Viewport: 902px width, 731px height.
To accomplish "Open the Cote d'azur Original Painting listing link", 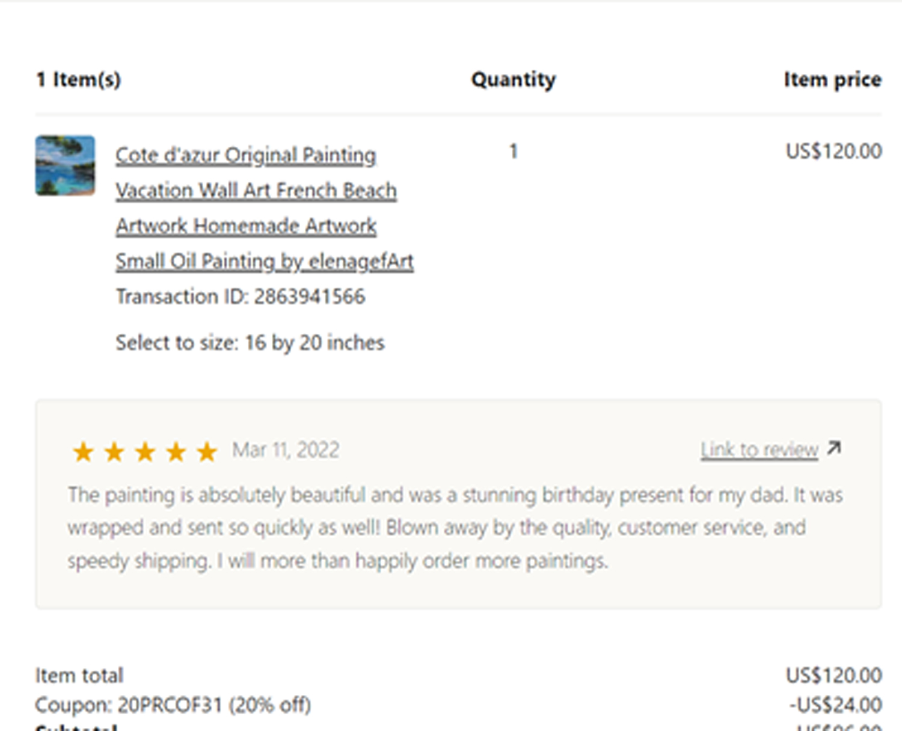I will (265, 208).
